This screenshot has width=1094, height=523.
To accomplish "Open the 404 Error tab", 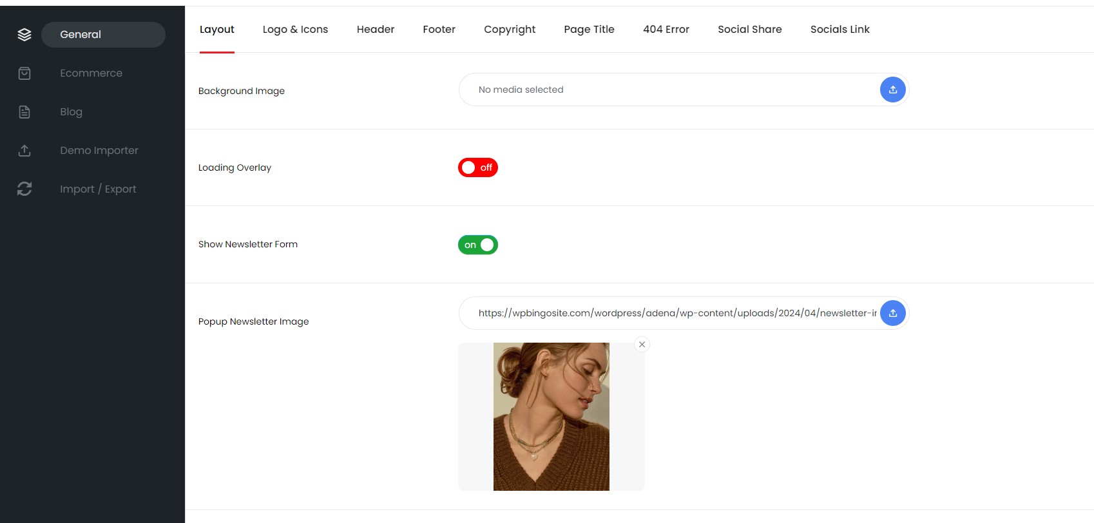I will [x=666, y=30].
